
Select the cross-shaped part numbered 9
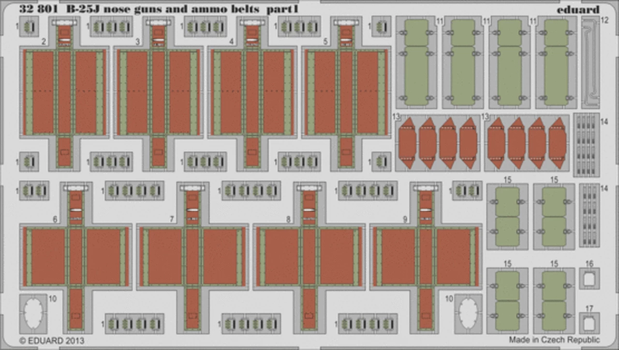pos(426,256)
